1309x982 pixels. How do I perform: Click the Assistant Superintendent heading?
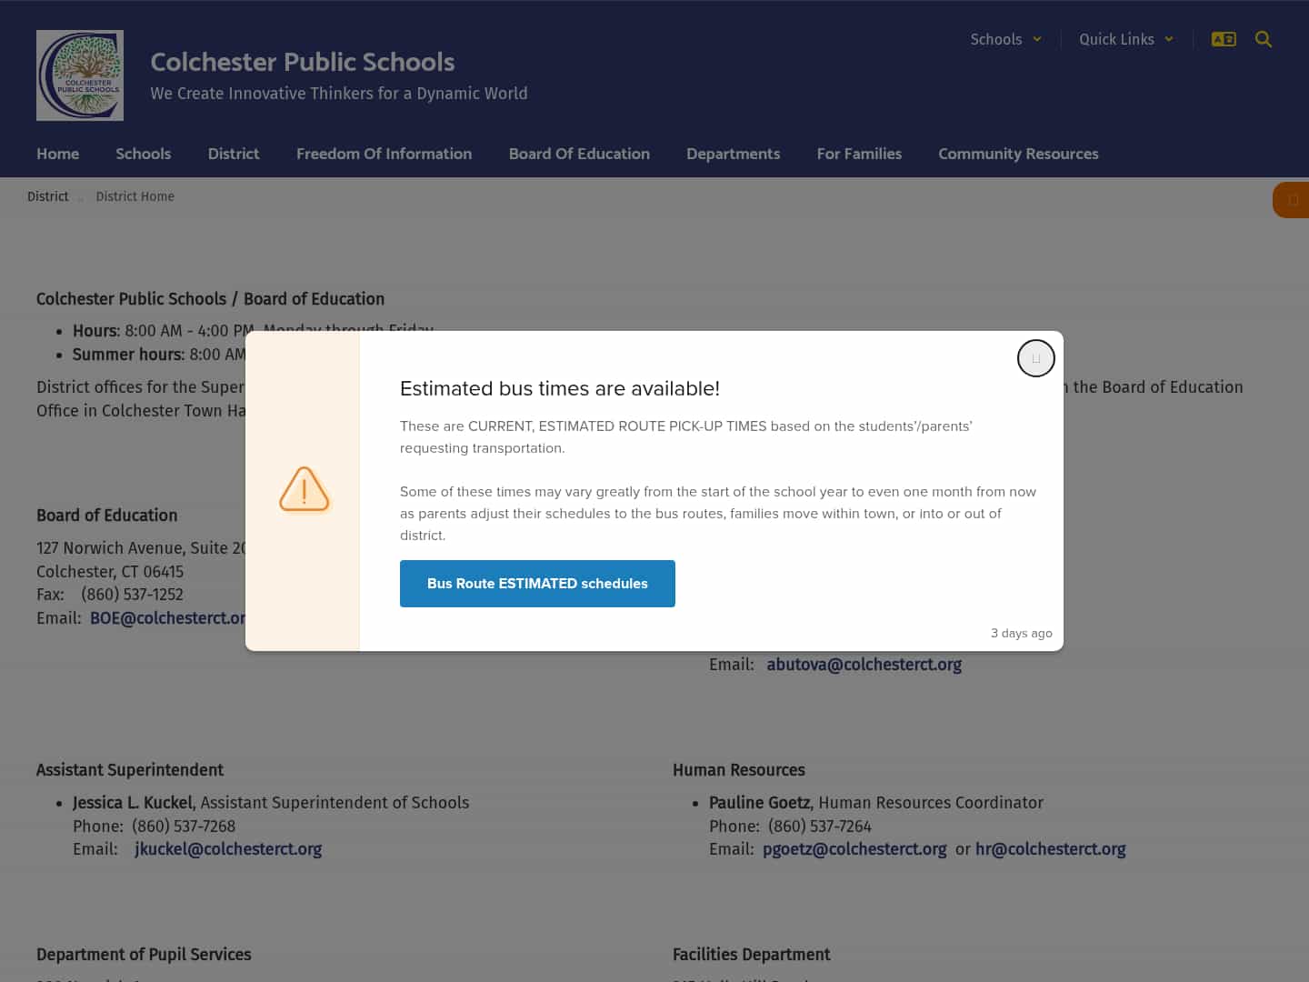(x=130, y=770)
